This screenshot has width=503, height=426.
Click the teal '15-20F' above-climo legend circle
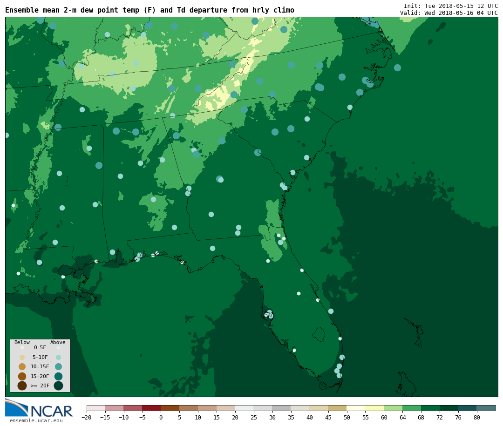point(58,376)
